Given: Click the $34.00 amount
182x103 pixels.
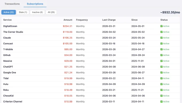Looking at the screenshot, I should tap(68, 55).
